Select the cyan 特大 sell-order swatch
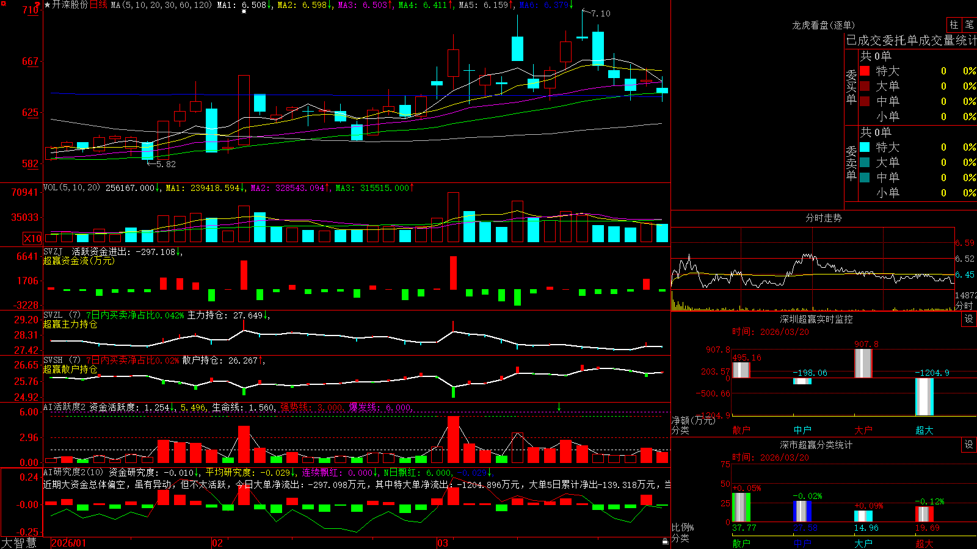Image resolution: width=977 pixels, height=549 pixels. (865, 147)
